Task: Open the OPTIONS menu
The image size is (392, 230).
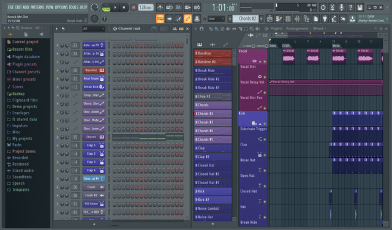Action: [61, 7]
